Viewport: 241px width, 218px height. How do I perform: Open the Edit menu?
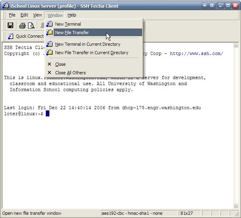pyautogui.click(x=24, y=15)
